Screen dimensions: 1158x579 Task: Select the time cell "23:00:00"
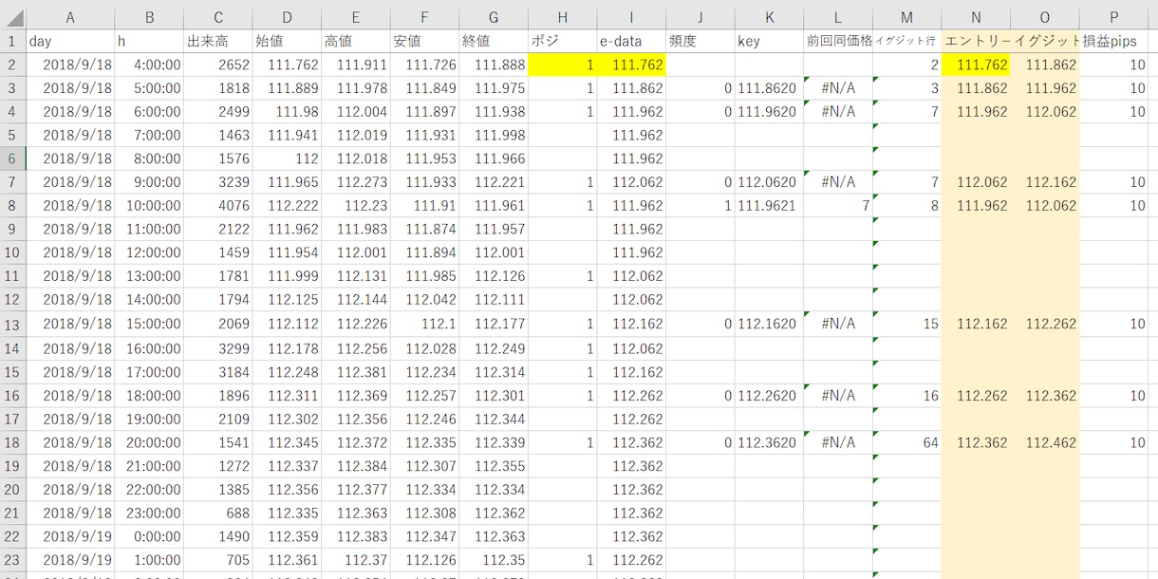(150, 513)
